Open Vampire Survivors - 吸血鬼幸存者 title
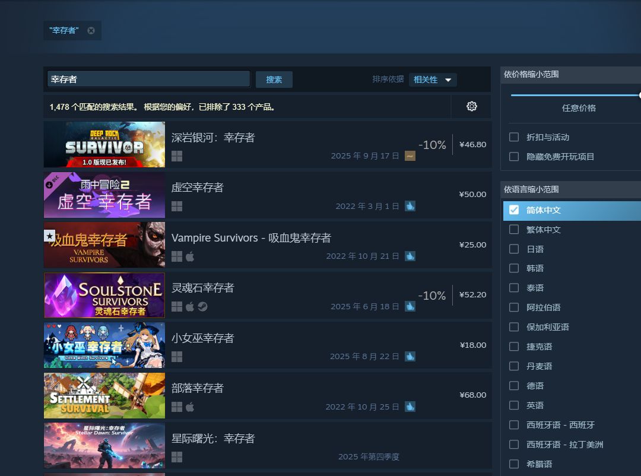The width and height of the screenshot is (641, 476). pos(251,238)
